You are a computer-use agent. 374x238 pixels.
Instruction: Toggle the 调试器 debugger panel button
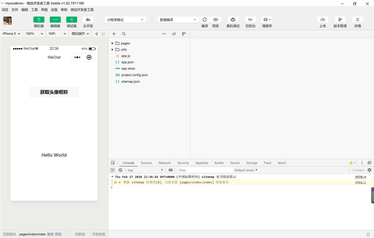click(x=72, y=20)
